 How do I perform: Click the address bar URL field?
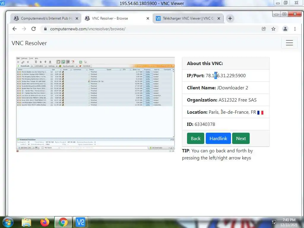[x=151, y=29]
